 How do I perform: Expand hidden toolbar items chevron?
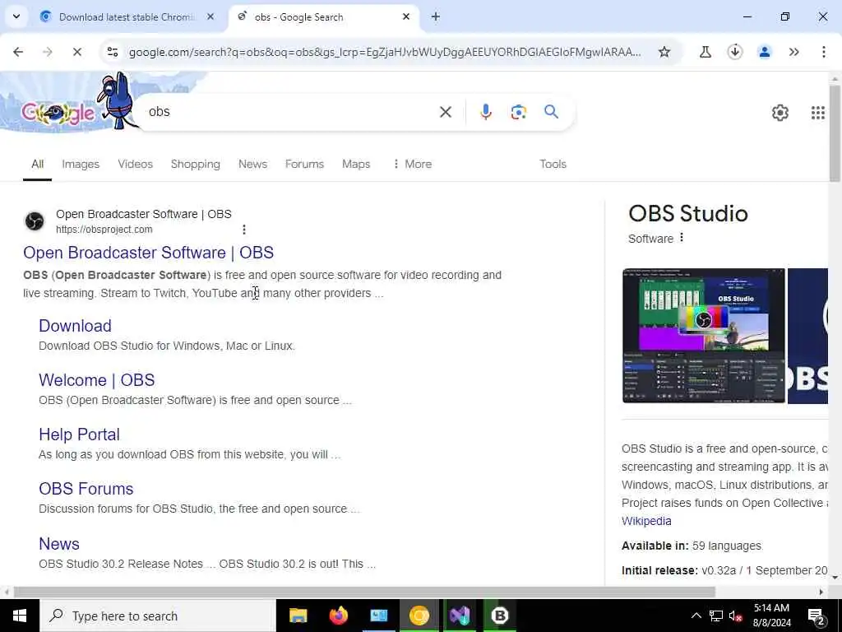point(793,52)
